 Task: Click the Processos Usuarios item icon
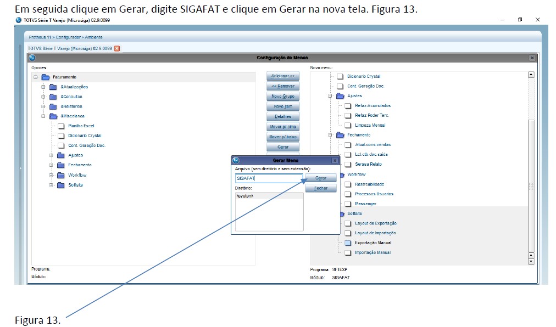pyautogui.click(x=348, y=194)
